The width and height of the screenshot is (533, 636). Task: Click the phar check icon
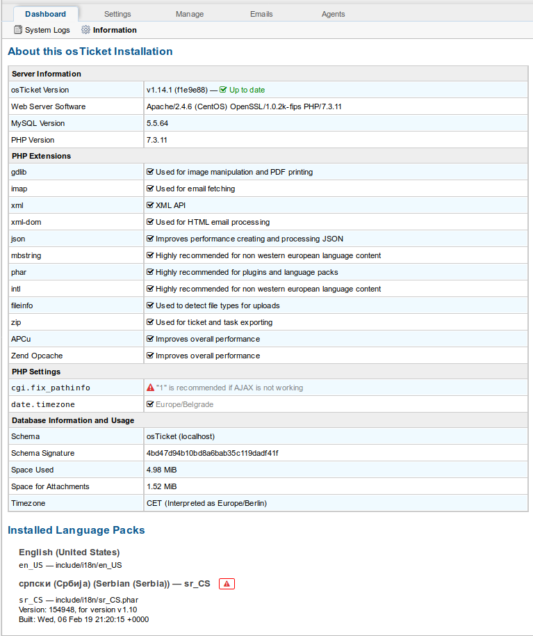[150, 272]
